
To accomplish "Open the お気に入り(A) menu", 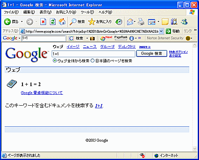I will [66, 12].
